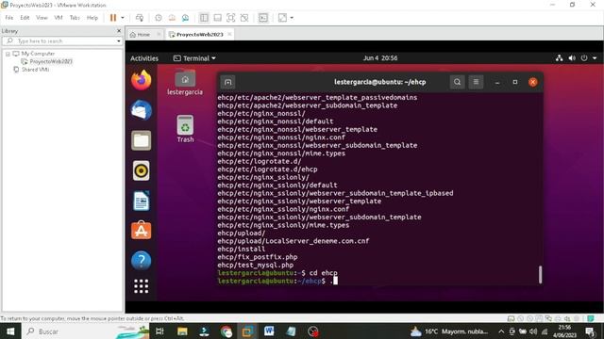Click the new tab button in the terminal header

click(x=228, y=82)
